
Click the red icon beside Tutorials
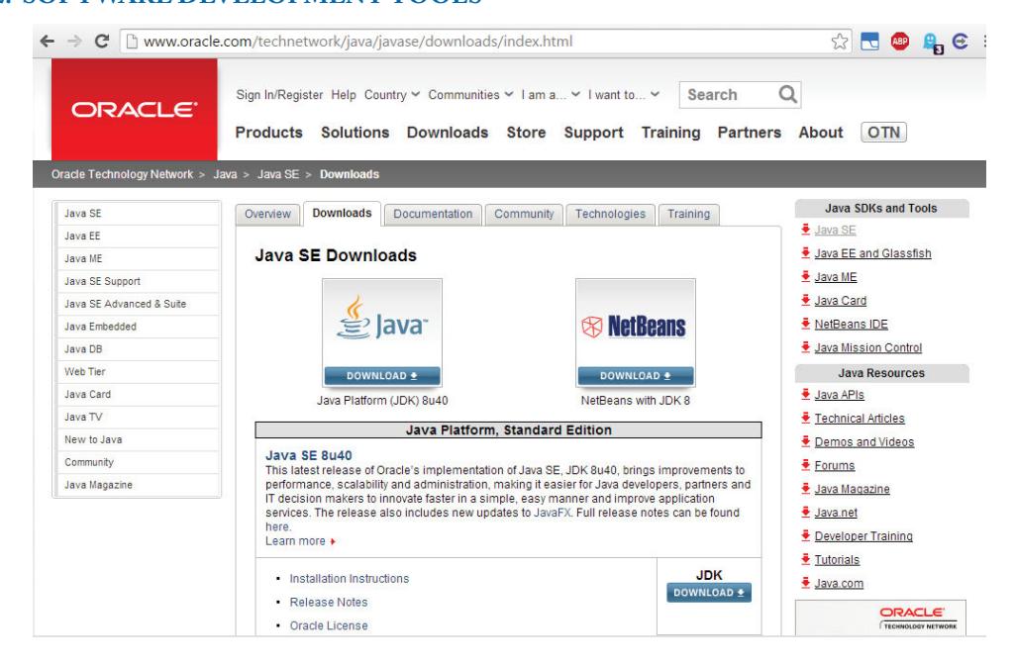coord(805,559)
